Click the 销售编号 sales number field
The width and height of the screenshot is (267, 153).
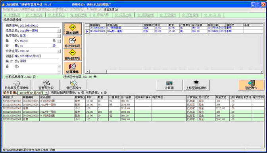(40, 26)
